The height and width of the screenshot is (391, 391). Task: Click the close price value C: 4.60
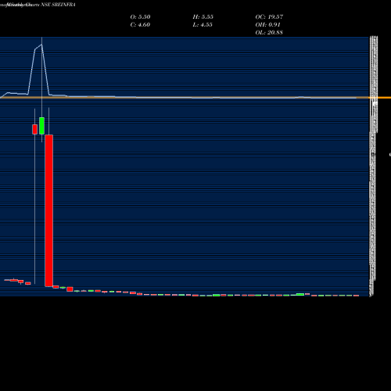click(140, 25)
